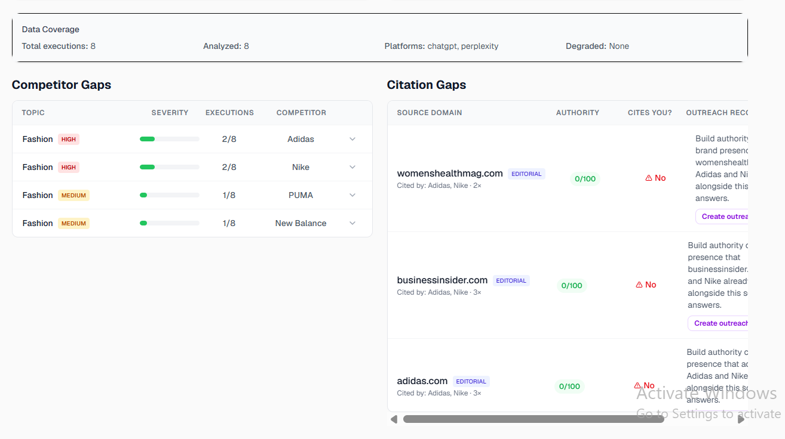This screenshot has width=785, height=439.
Task: Click the horizontal scrollbar thumb under Citation Gaps
Action: click(x=533, y=419)
